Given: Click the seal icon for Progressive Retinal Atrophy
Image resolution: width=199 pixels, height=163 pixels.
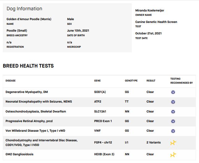Looking at the screenshot, I should [173, 121].
